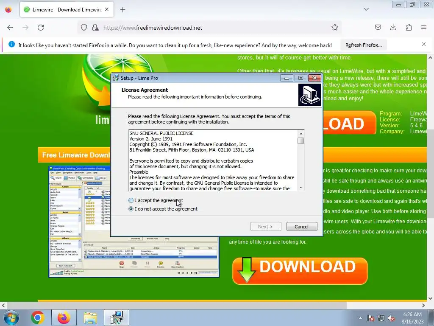The width and height of the screenshot is (434, 326).
Task: Open Firefox hamburger application menu
Action: pos(424,27)
